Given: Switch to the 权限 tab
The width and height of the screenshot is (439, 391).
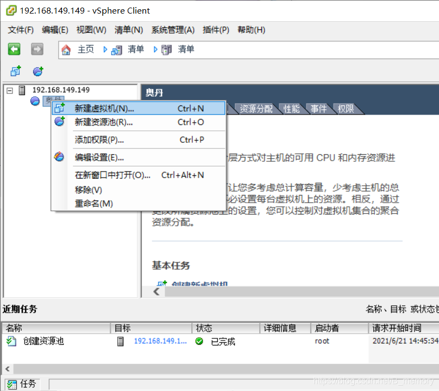Looking at the screenshot, I should pos(346,109).
